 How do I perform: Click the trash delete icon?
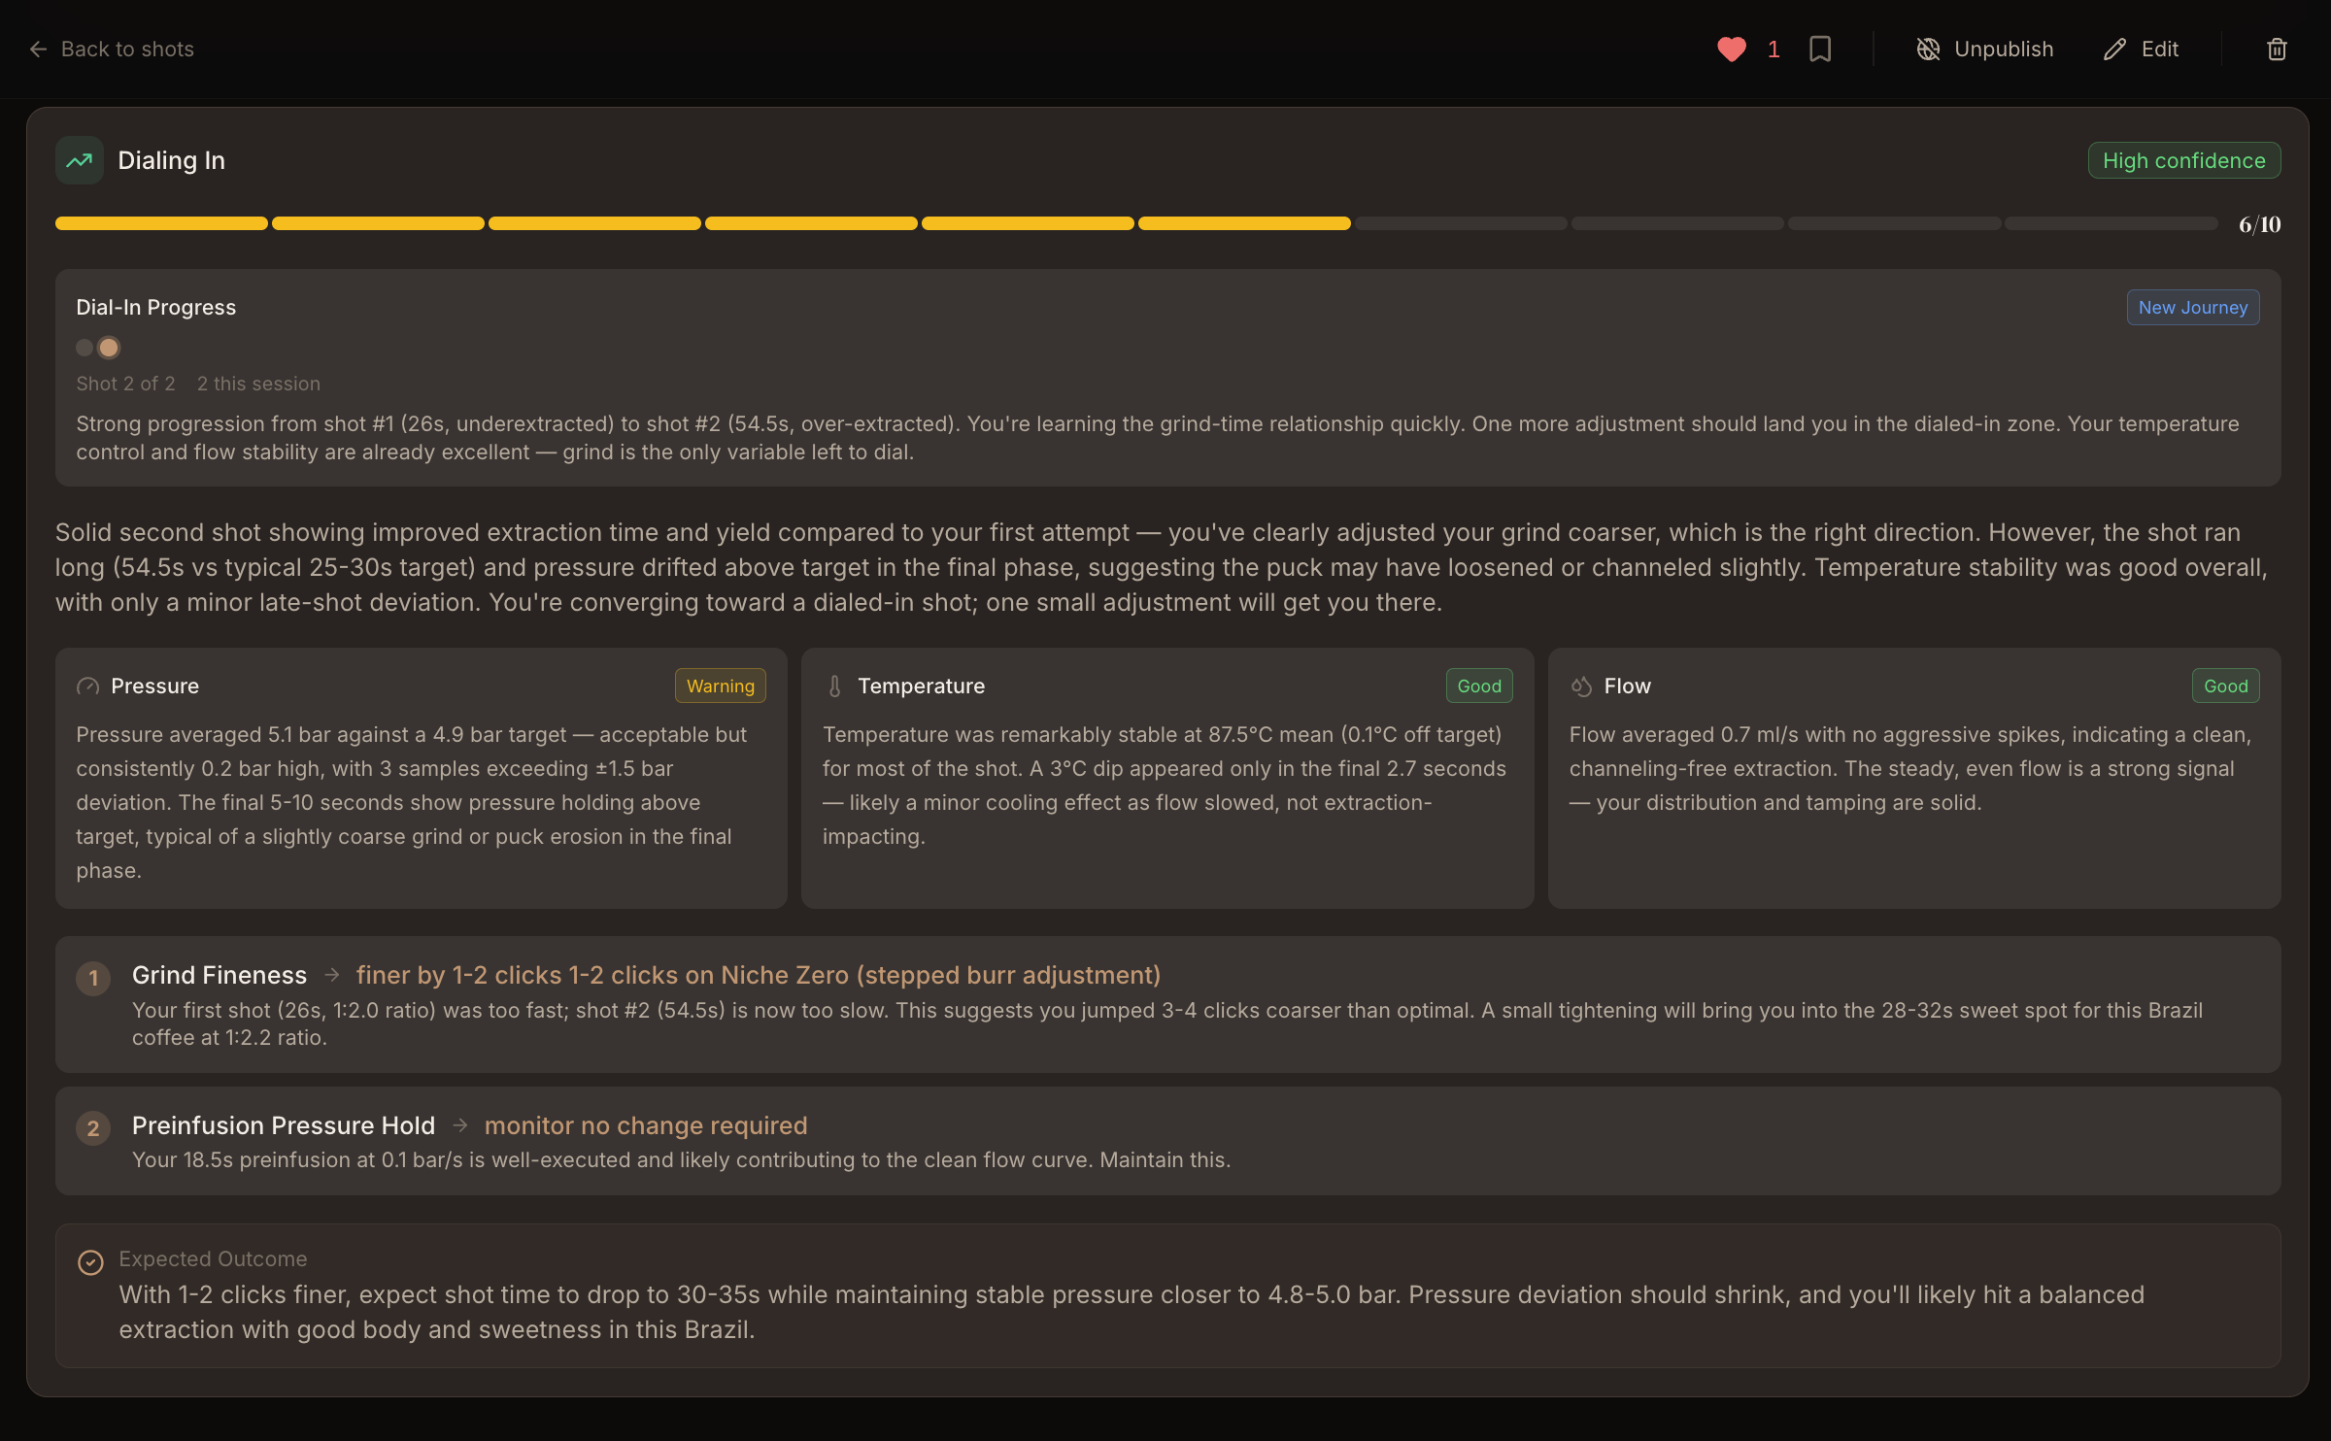[x=2277, y=50]
